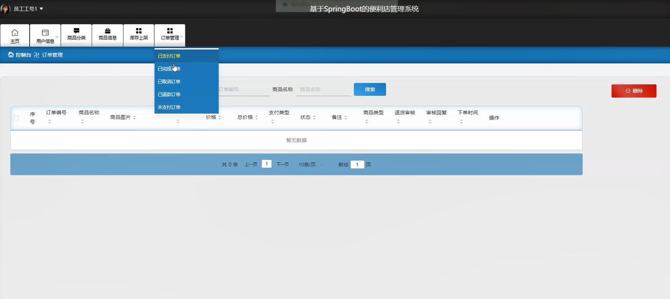Image resolution: width=670 pixels, height=299 pixels.
Task: Open the 库存上架 section
Action: click(x=139, y=36)
